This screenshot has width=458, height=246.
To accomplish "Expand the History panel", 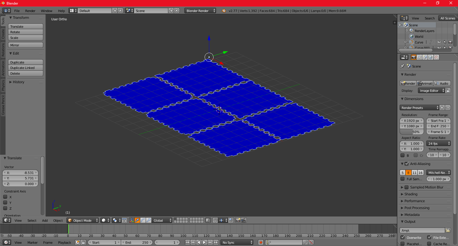I will [18, 82].
